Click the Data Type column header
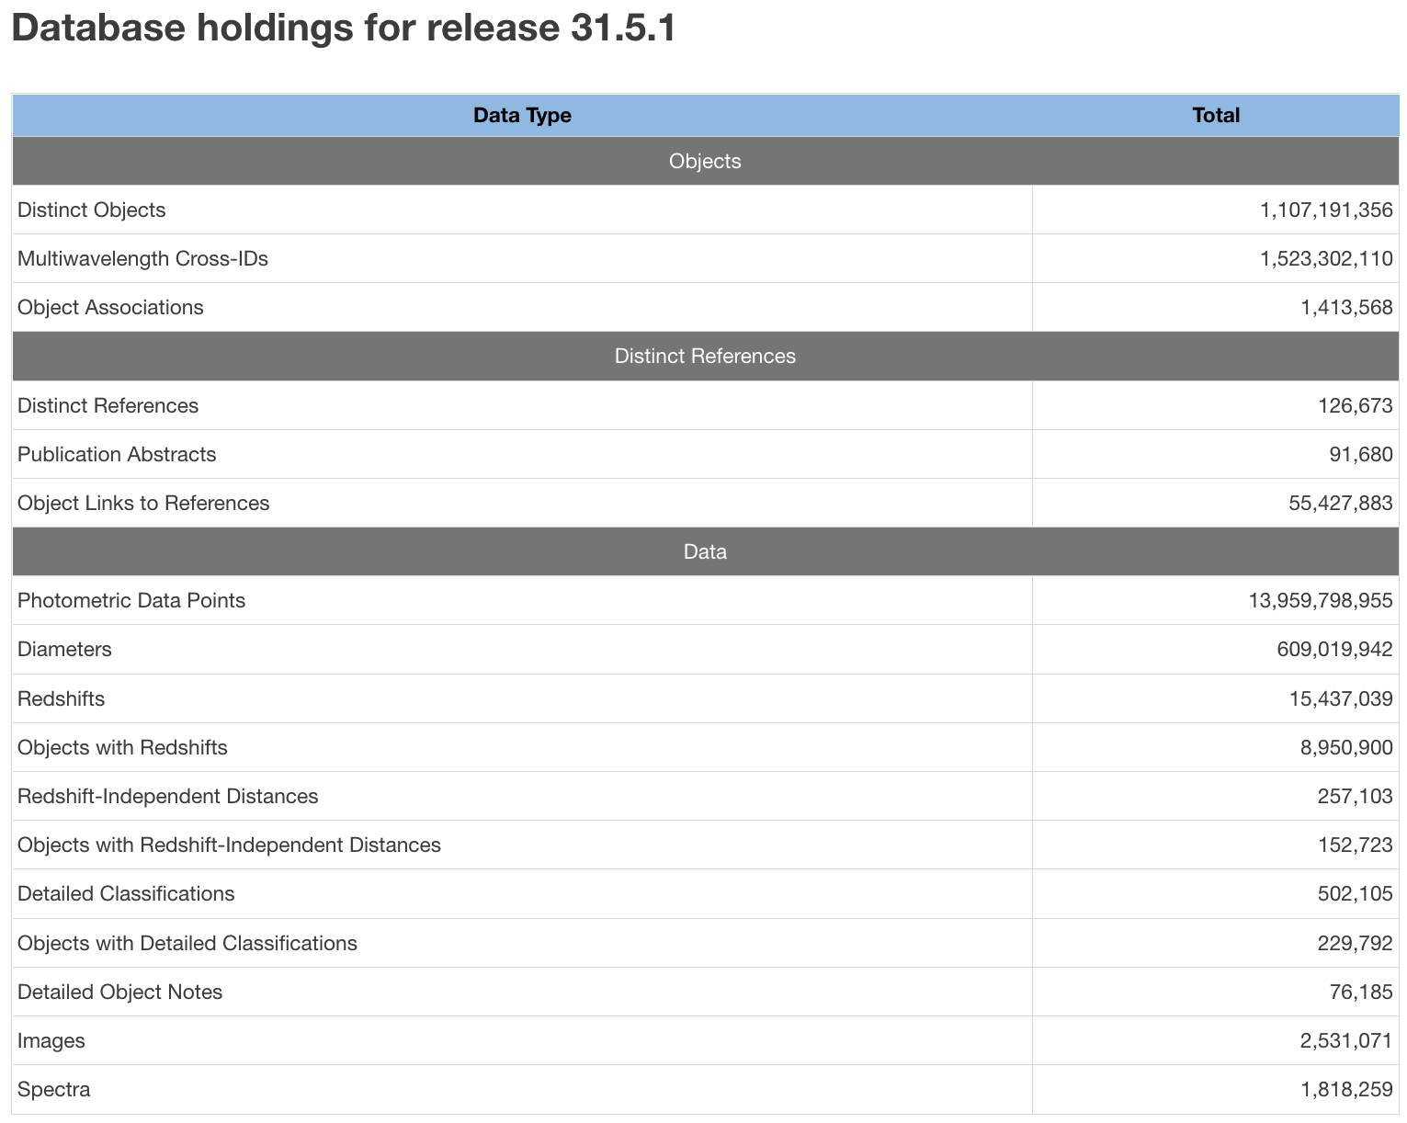Screen dimensions: 1407x1123 click(x=522, y=115)
